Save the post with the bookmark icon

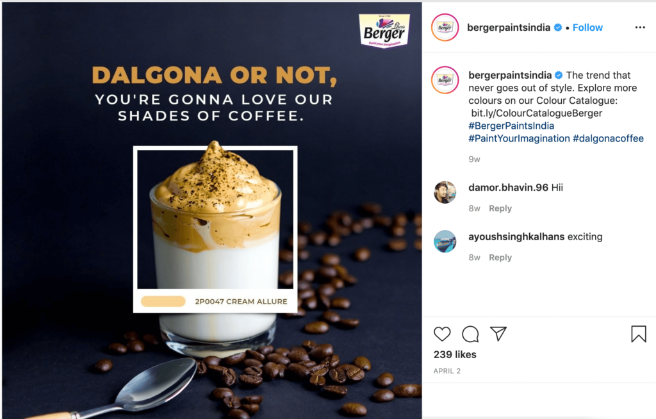click(639, 334)
